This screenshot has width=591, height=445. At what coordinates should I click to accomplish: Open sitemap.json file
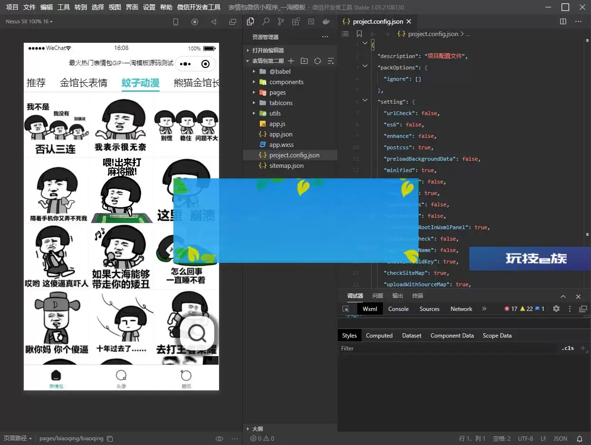(286, 165)
